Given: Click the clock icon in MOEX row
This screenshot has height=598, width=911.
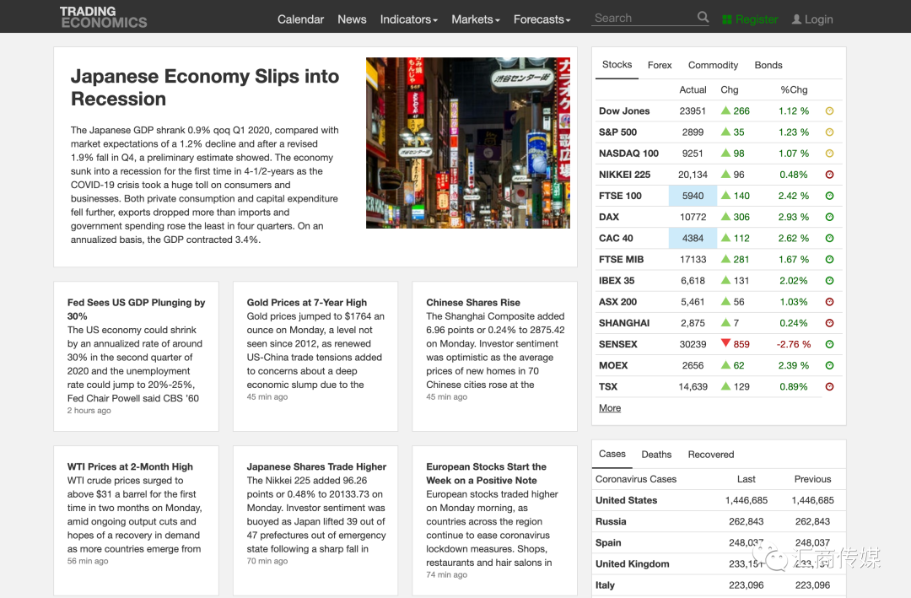Looking at the screenshot, I should 830,365.
